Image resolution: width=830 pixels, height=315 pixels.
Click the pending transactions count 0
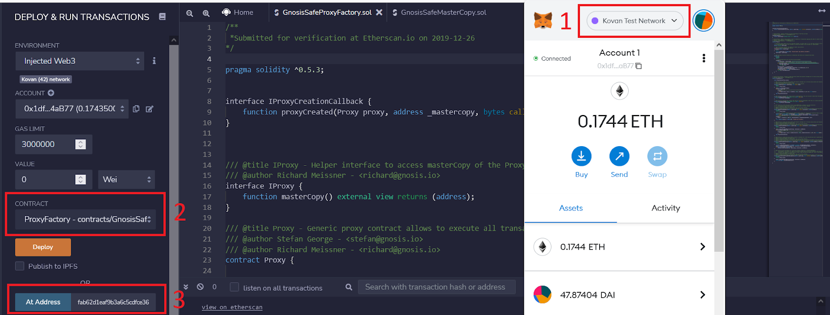pyautogui.click(x=214, y=287)
